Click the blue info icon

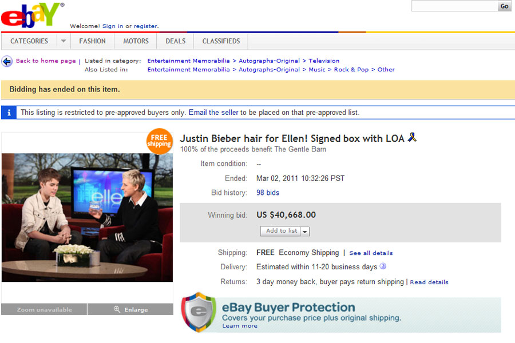click(x=9, y=113)
